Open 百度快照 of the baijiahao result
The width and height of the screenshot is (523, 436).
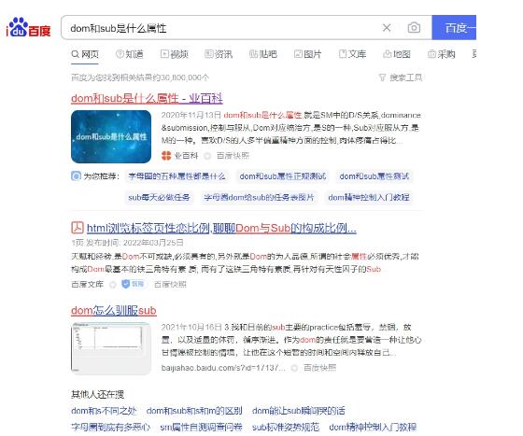point(319,368)
